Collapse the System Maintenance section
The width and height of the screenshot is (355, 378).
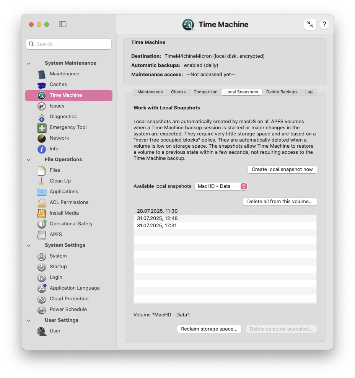tap(29, 64)
